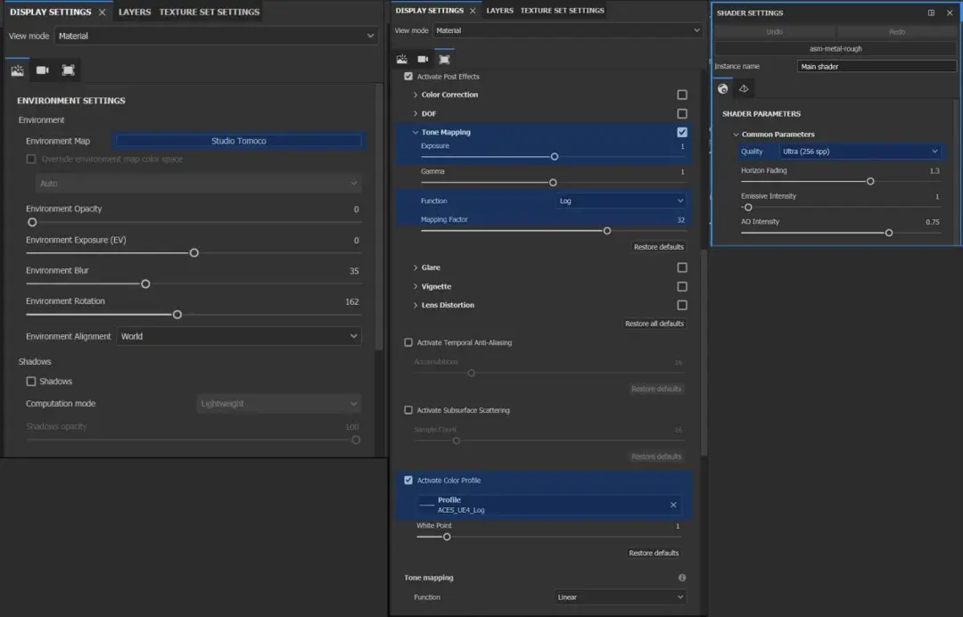Open Camera settings tab in middle Display Settings panel
The height and width of the screenshot is (617, 963).
423,59
